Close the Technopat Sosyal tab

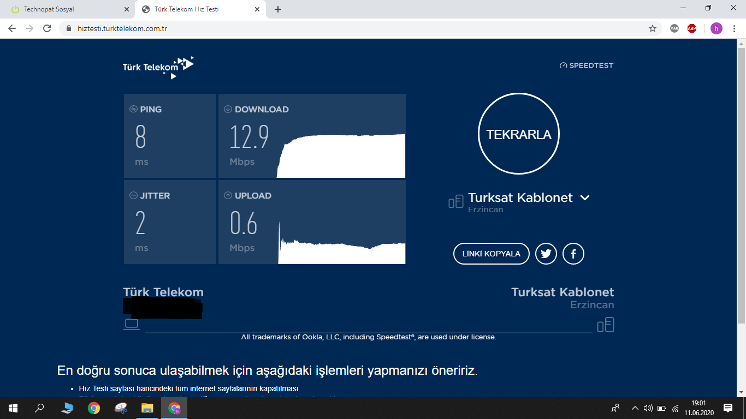point(127,9)
